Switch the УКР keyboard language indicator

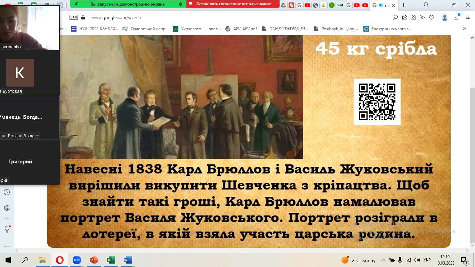coord(427,260)
